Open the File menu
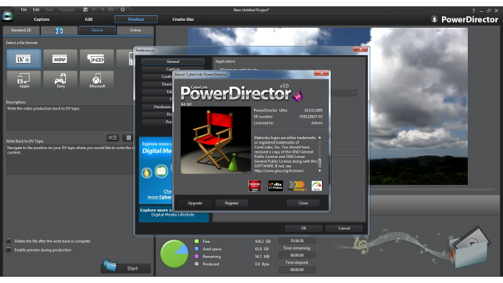The height and width of the screenshot is (283, 503). coord(24,9)
